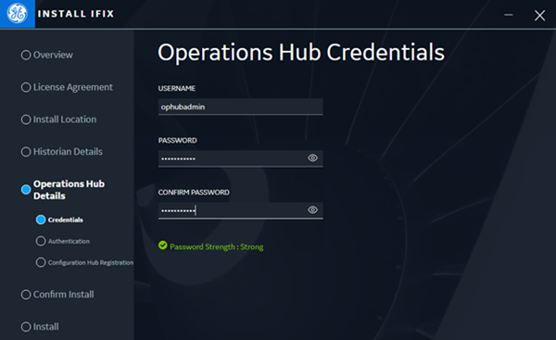
Task: Click into the Password field
Action: point(240,158)
